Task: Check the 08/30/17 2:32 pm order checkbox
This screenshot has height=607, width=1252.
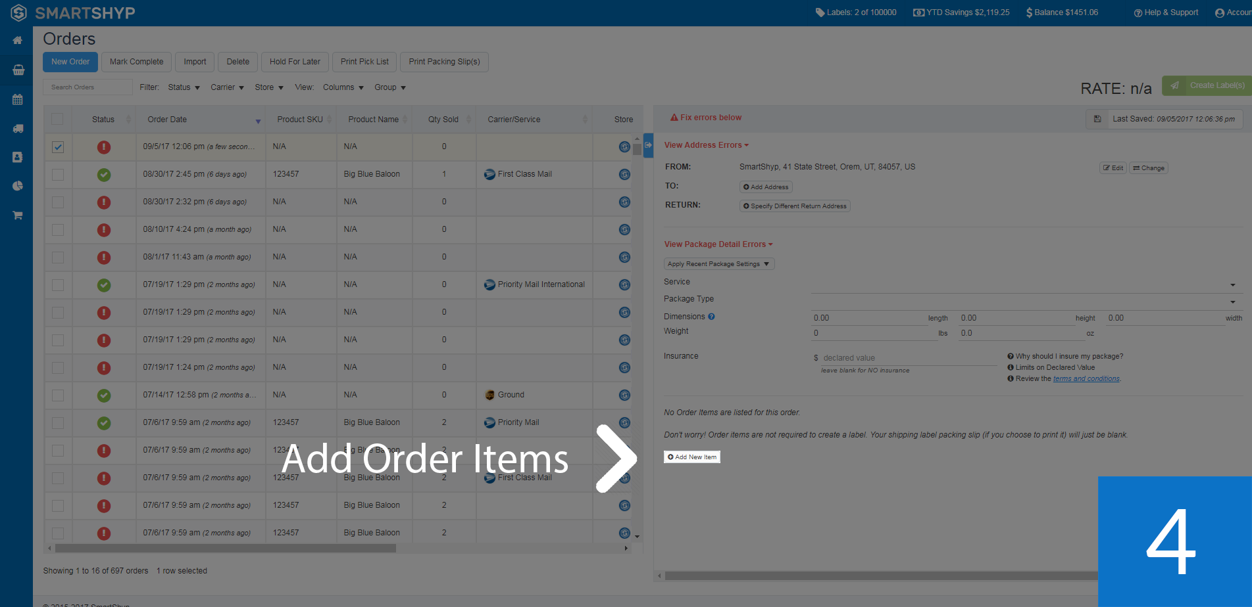Action: coord(58,202)
